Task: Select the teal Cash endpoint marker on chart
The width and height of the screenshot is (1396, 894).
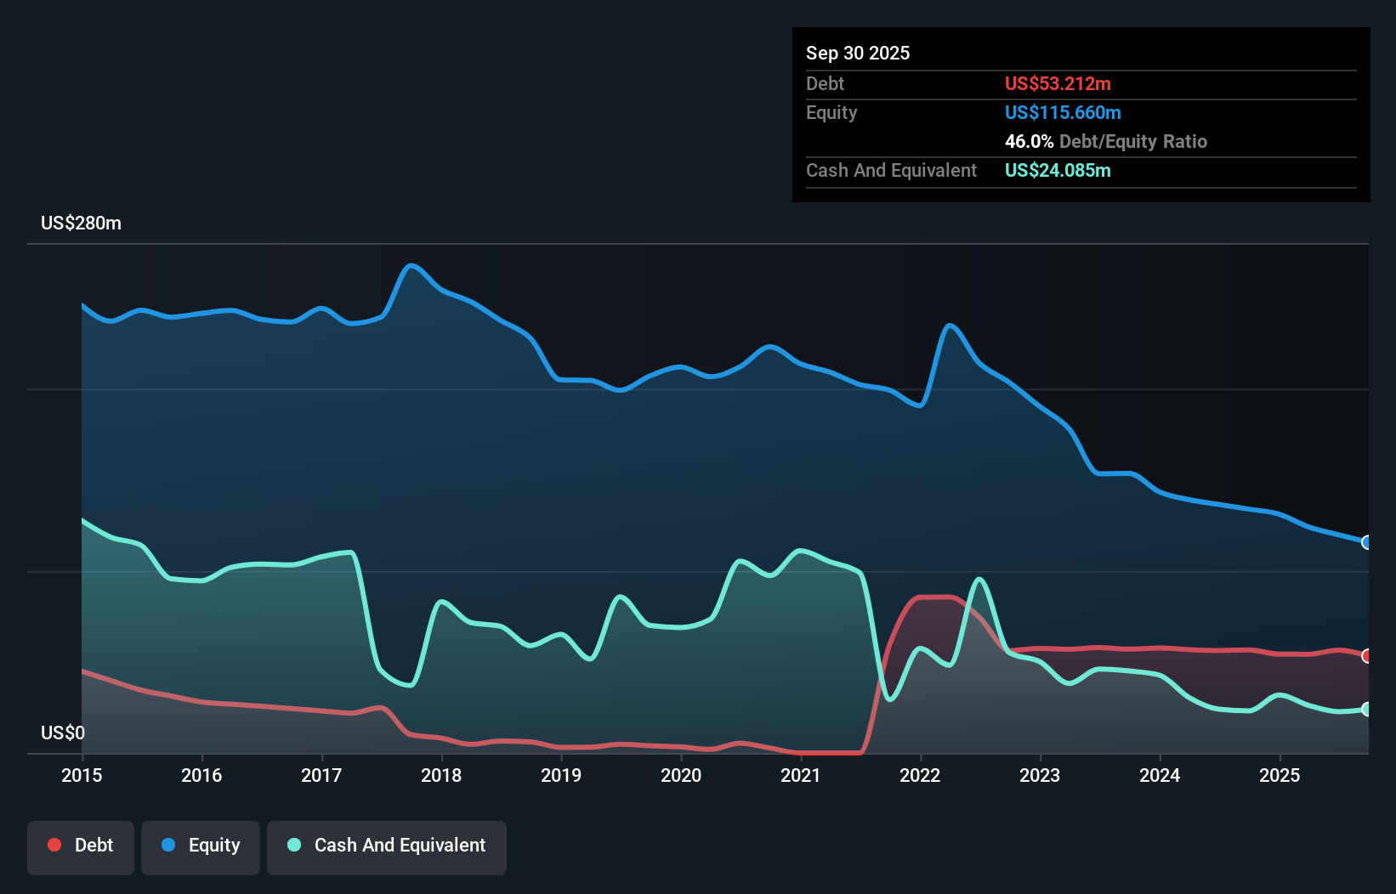Action: click(1366, 709)
